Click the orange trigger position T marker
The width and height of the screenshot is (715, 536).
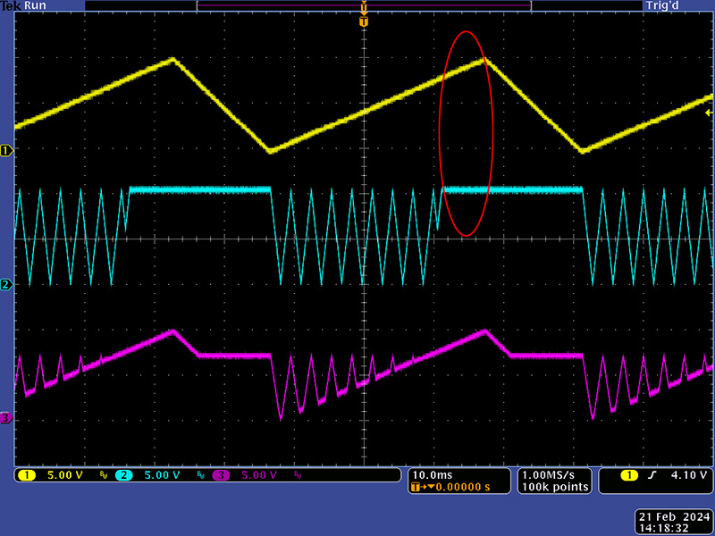coord(363,21)
